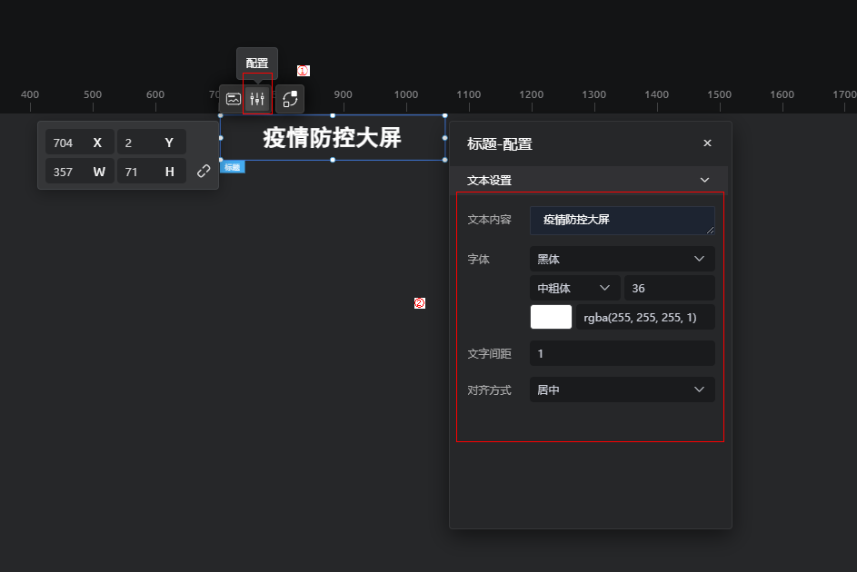Click the 标题-配置 panel heading
The image size is (857, 572).
[500, 144]
